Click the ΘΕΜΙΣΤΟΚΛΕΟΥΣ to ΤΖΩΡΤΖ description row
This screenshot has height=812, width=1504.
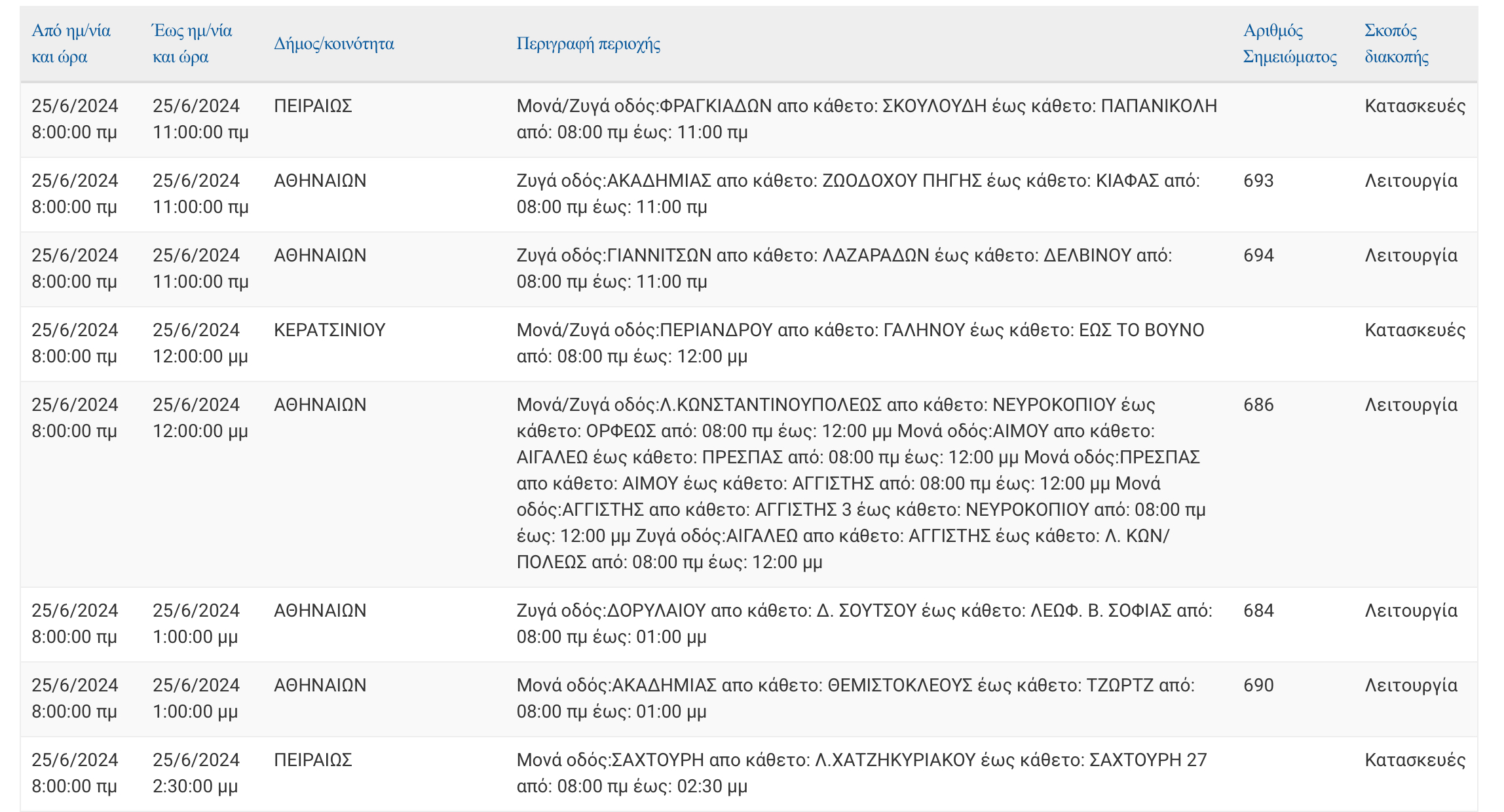tap(855, 699)
